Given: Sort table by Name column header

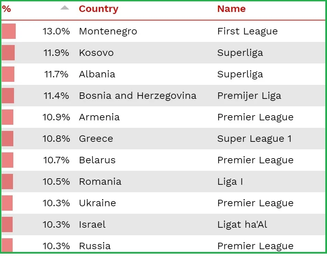Looking at the screenshot, I should point(231,9).
